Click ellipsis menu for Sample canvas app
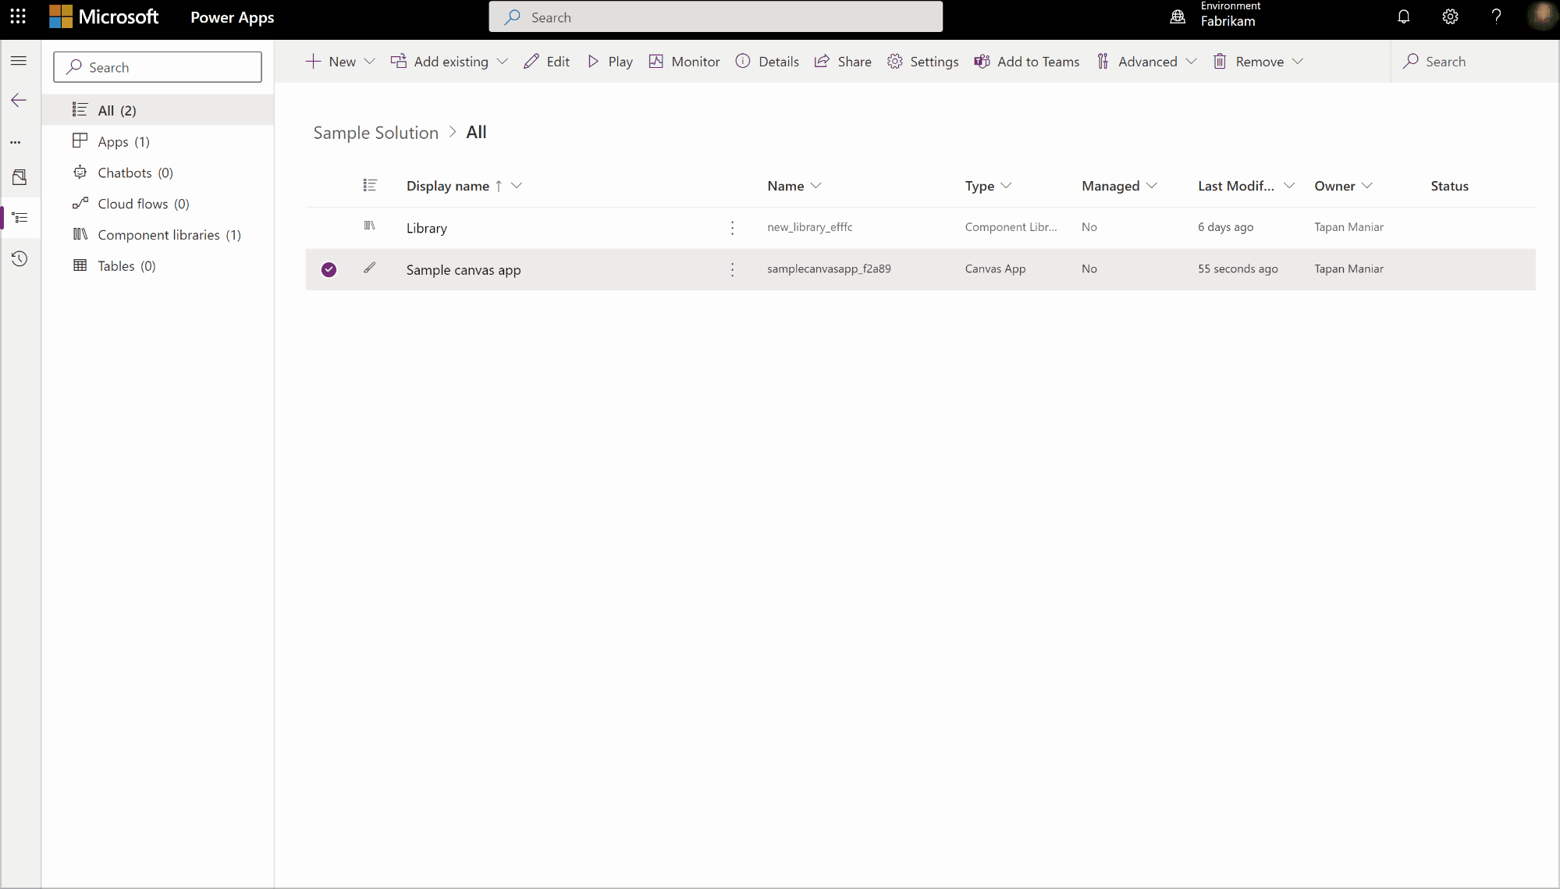This screenshot has width=1560, height=889. (732, 268)
